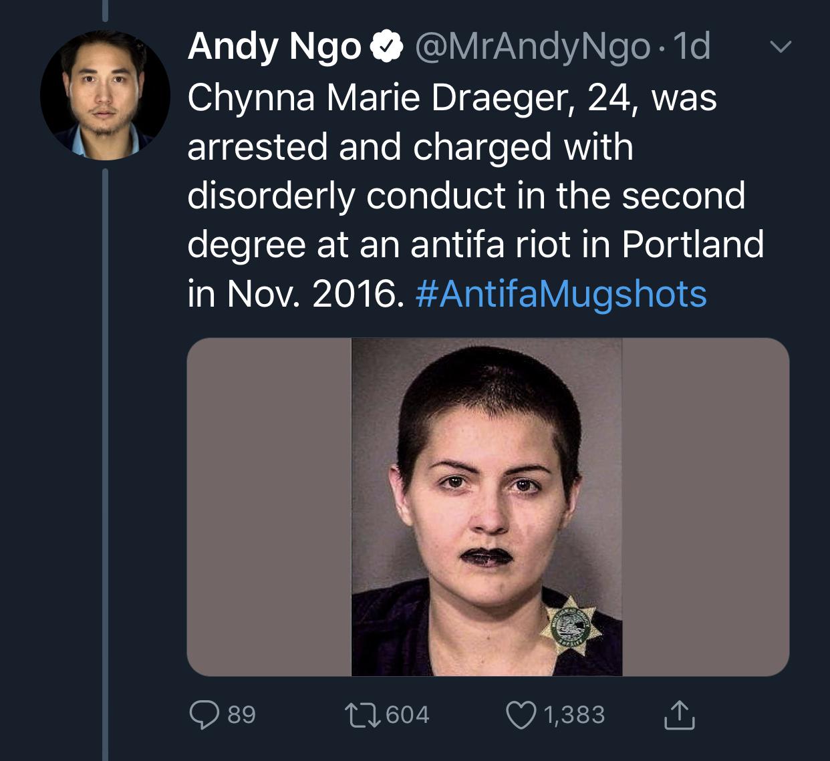Click the gray left margin of the image card
The width and height of the screenshot is (830, 761).
pyautogui.click(x=269, y=506)
